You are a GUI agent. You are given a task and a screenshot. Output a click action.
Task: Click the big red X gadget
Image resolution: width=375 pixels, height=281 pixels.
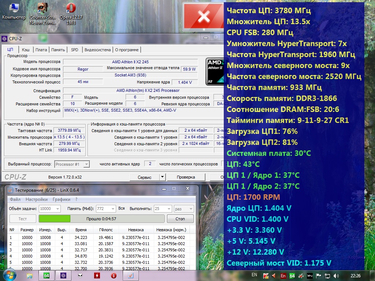point(204,17)
